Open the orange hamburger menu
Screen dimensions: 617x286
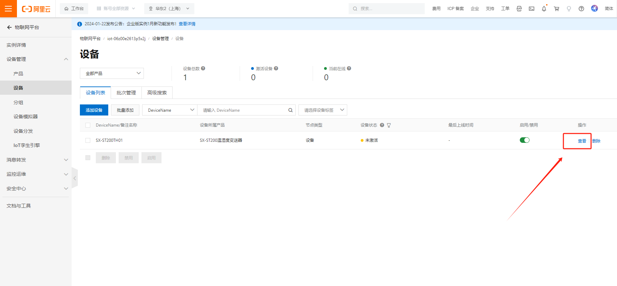click(8, 9)
